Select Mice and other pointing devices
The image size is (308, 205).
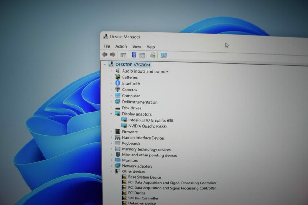tap(149, 155)
